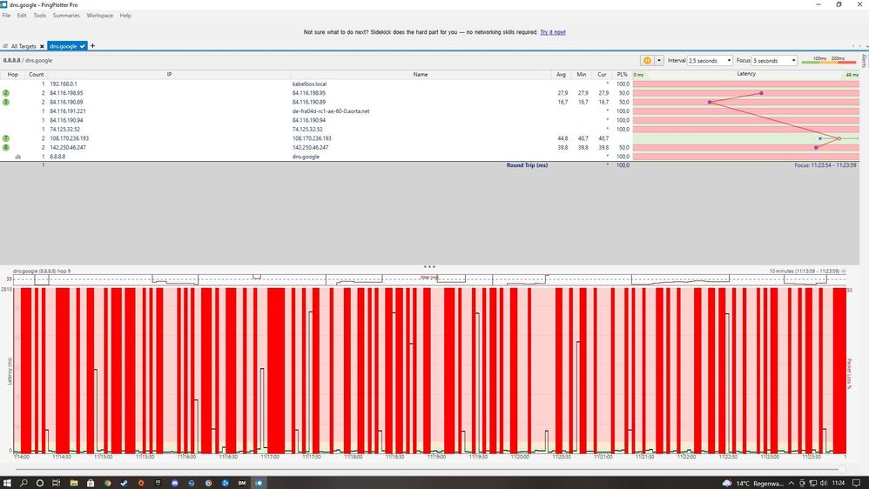Open the dropdown arrow beside the pause button
The image size is (869, 489).
click(659, 61)
